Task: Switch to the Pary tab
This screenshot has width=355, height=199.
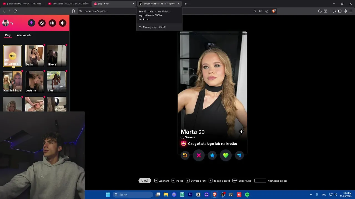Action: click(8, 35)
